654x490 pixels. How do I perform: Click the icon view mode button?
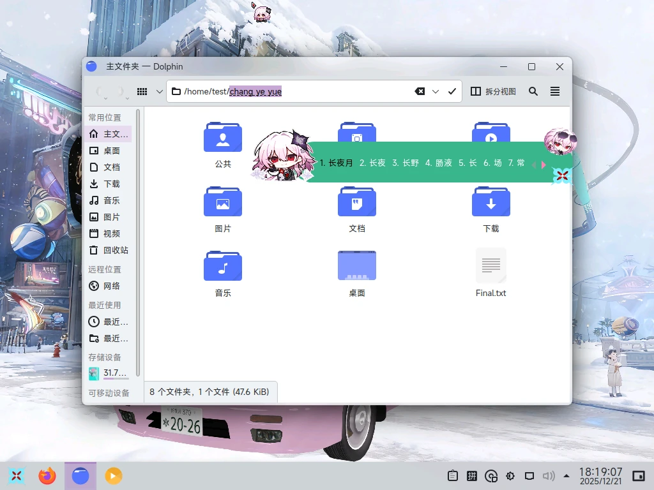point(142,91)
